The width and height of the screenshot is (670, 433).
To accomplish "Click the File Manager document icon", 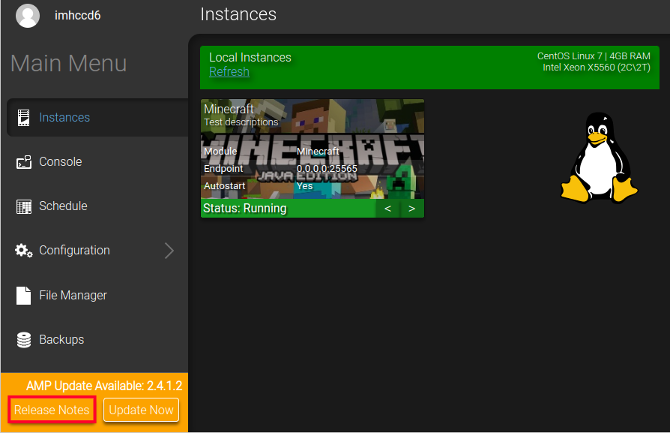I will click(22, 295).
